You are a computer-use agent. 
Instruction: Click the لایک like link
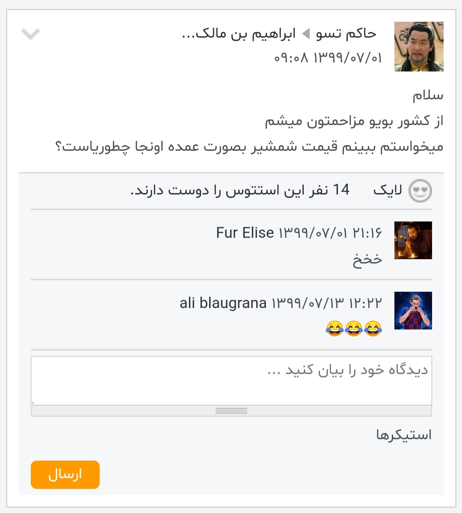(x=388, y=190)
